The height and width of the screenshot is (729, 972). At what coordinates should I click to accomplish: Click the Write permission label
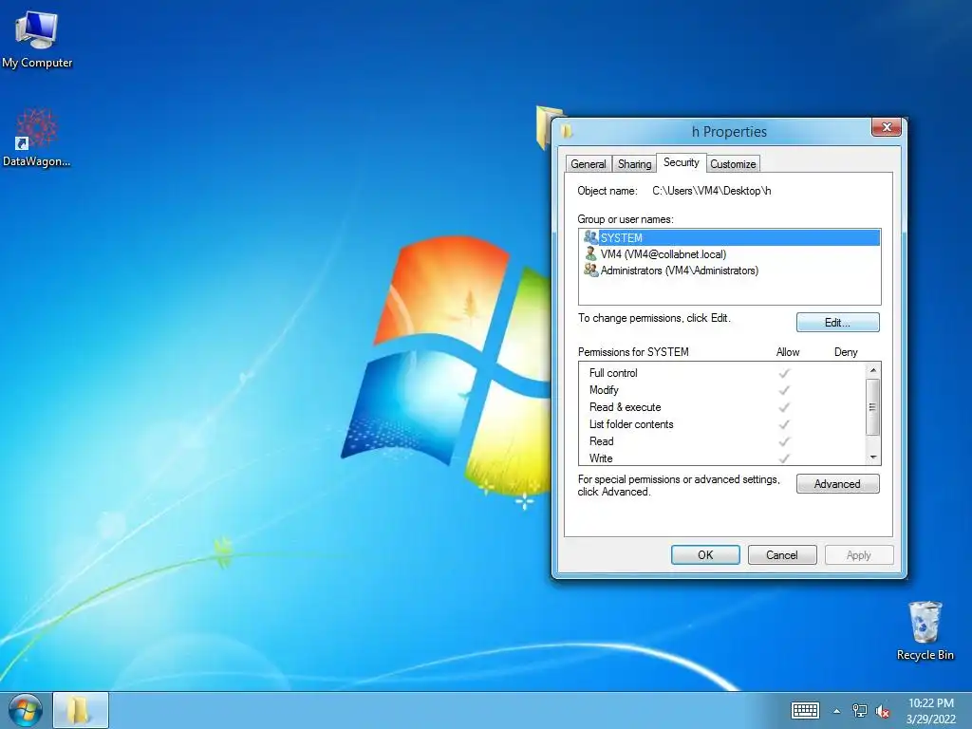coord(601,458)
